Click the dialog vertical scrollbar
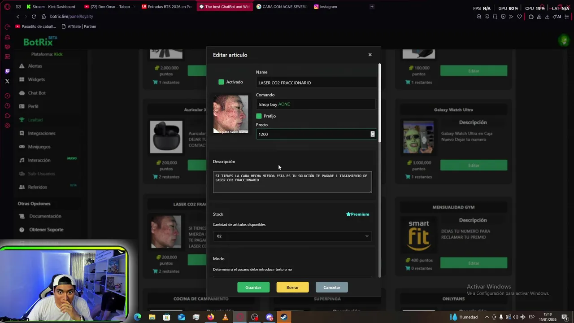Viewport: 574px width, 323px height. [x=379, y=103]
